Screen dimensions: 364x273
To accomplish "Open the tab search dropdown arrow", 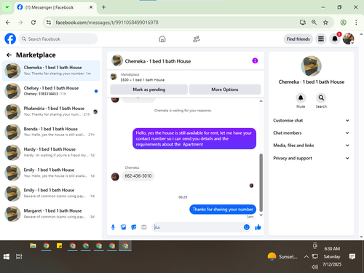I will [x=7, y=7].
